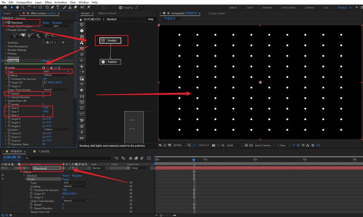
Task: Hide the Stardust layer in timeline
Action: [3, 168]
